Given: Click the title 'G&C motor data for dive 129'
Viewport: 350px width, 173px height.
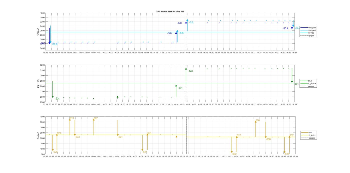Looking at the screenshot, I should pos(170,11).
